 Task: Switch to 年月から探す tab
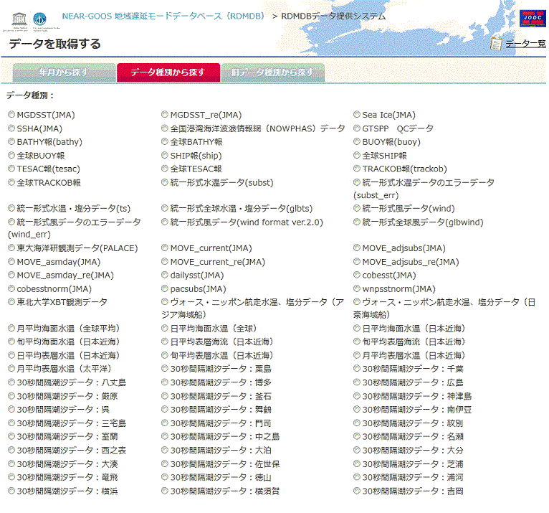pyautogui.click(x=64, y=72)
